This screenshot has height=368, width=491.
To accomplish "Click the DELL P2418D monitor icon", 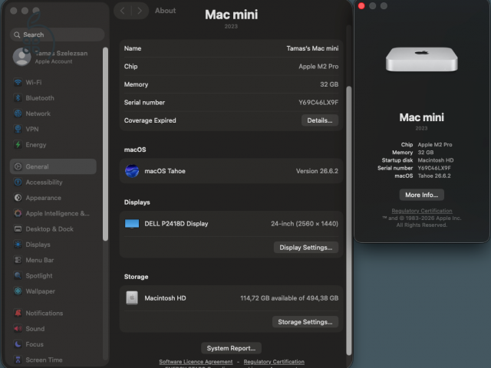I will point(132,224).
